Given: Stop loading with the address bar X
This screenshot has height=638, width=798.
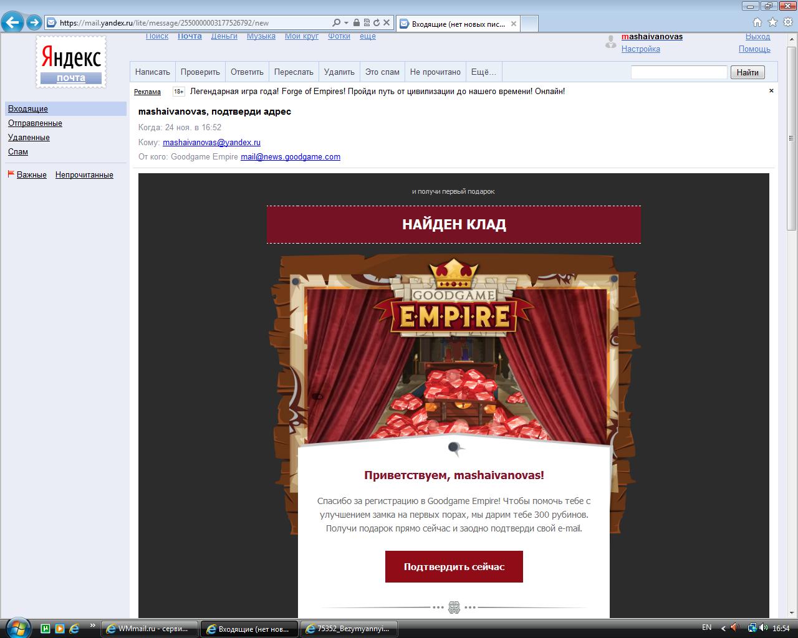Looking at the screenshot, I should pos(387,23).
